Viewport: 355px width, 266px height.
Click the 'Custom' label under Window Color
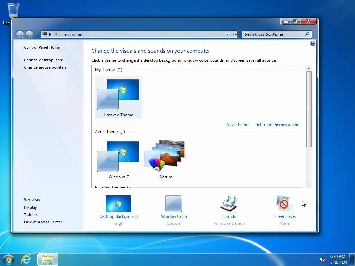(174, 223)
